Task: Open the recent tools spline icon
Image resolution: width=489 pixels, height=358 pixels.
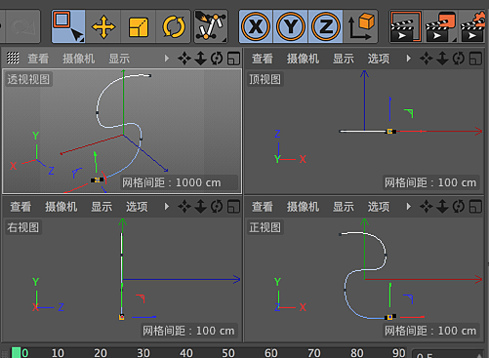Action: [x=211, y=26]
